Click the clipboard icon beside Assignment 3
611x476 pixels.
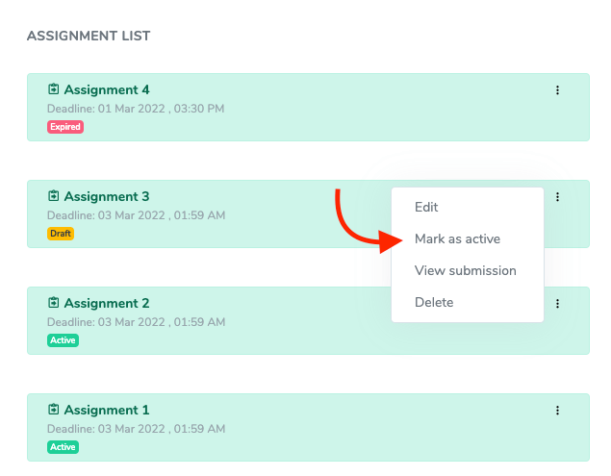54,197
